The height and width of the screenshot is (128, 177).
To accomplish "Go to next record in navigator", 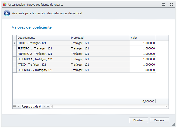I will point(44,106).
